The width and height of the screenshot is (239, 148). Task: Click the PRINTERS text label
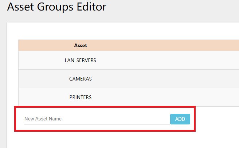[x=80, y=97]
